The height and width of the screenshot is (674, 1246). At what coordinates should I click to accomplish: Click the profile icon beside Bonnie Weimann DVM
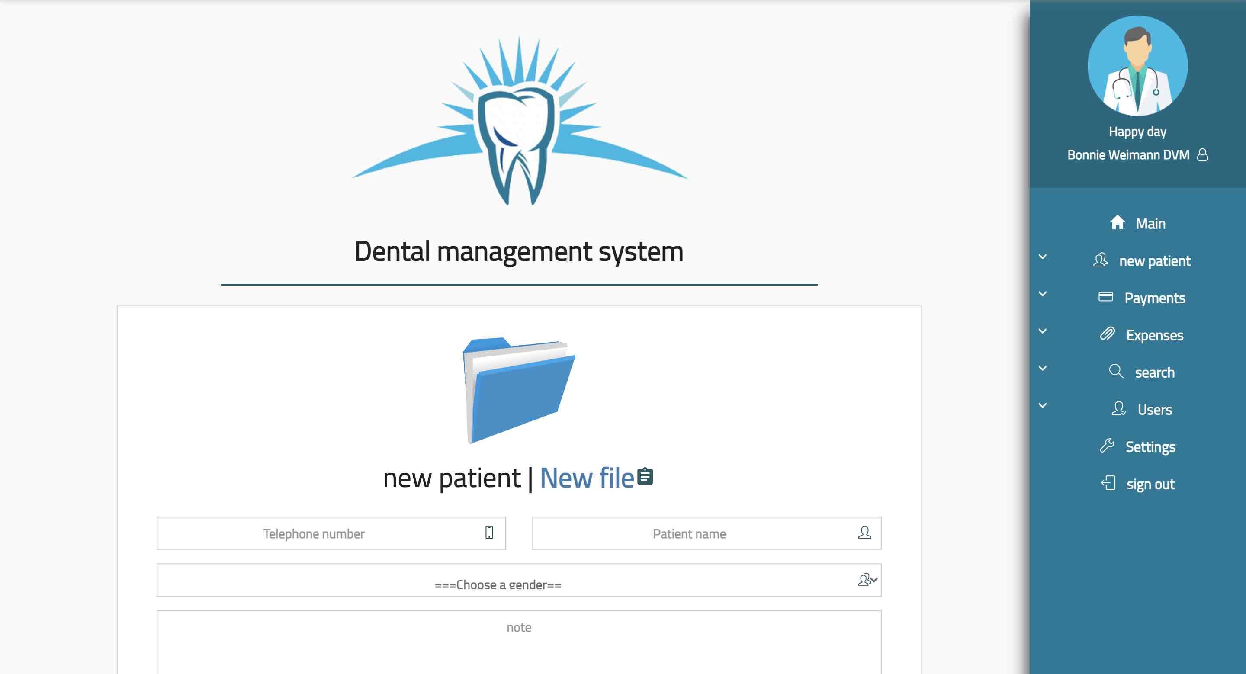(x=1202, y=155)
